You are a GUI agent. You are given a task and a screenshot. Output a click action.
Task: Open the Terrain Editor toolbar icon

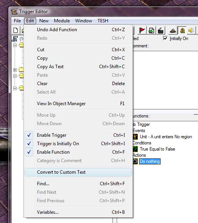coord(173,30)
